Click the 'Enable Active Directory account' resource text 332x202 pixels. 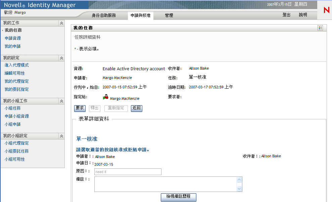[x=134, y=69]
